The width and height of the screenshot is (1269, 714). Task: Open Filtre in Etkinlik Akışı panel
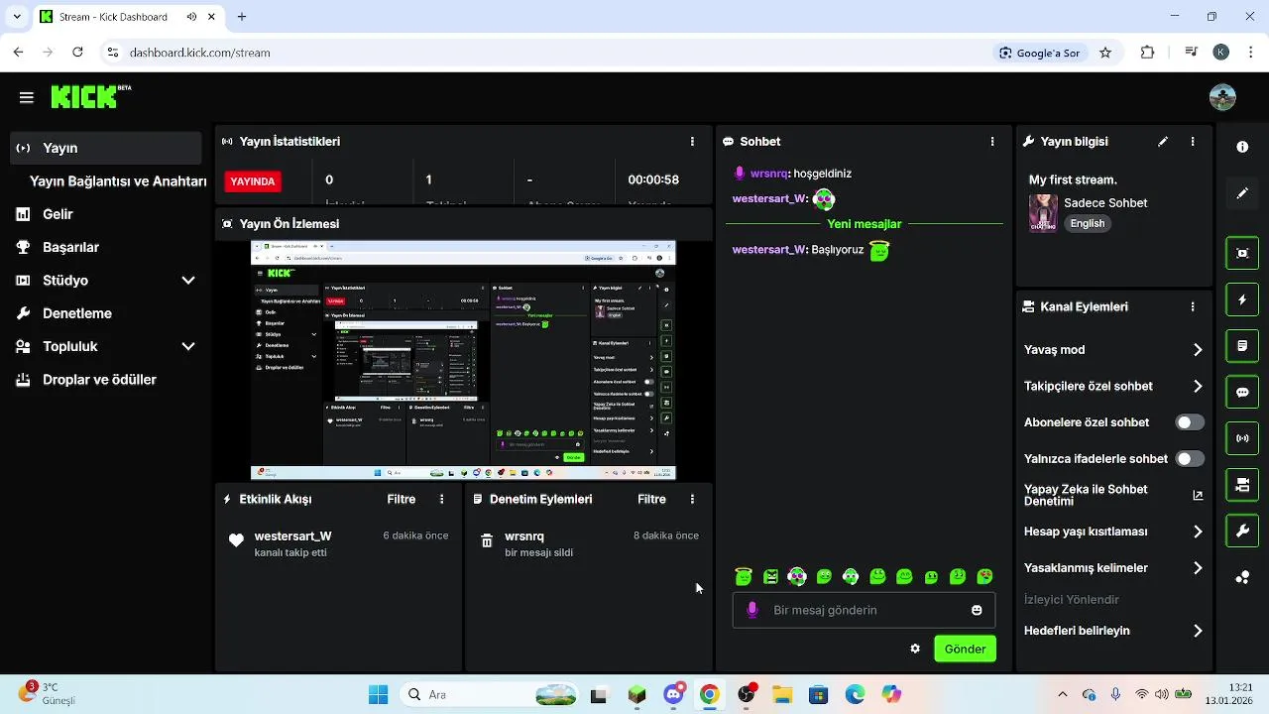402,500
